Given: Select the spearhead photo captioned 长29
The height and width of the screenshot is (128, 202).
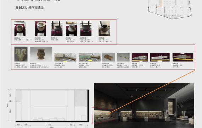Looking at the screenshot, I should point(183,57).
